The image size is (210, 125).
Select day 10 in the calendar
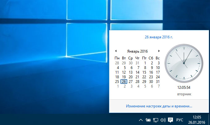tap(158, 67)
